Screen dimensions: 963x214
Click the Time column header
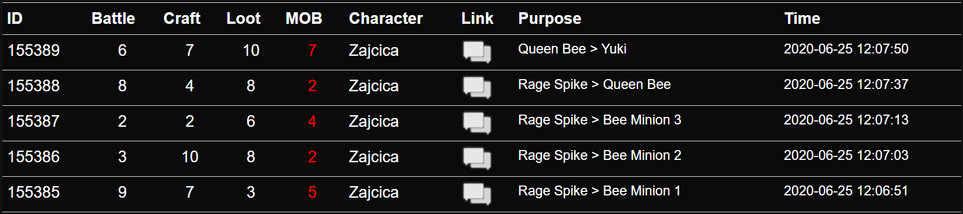click(802, 19)
